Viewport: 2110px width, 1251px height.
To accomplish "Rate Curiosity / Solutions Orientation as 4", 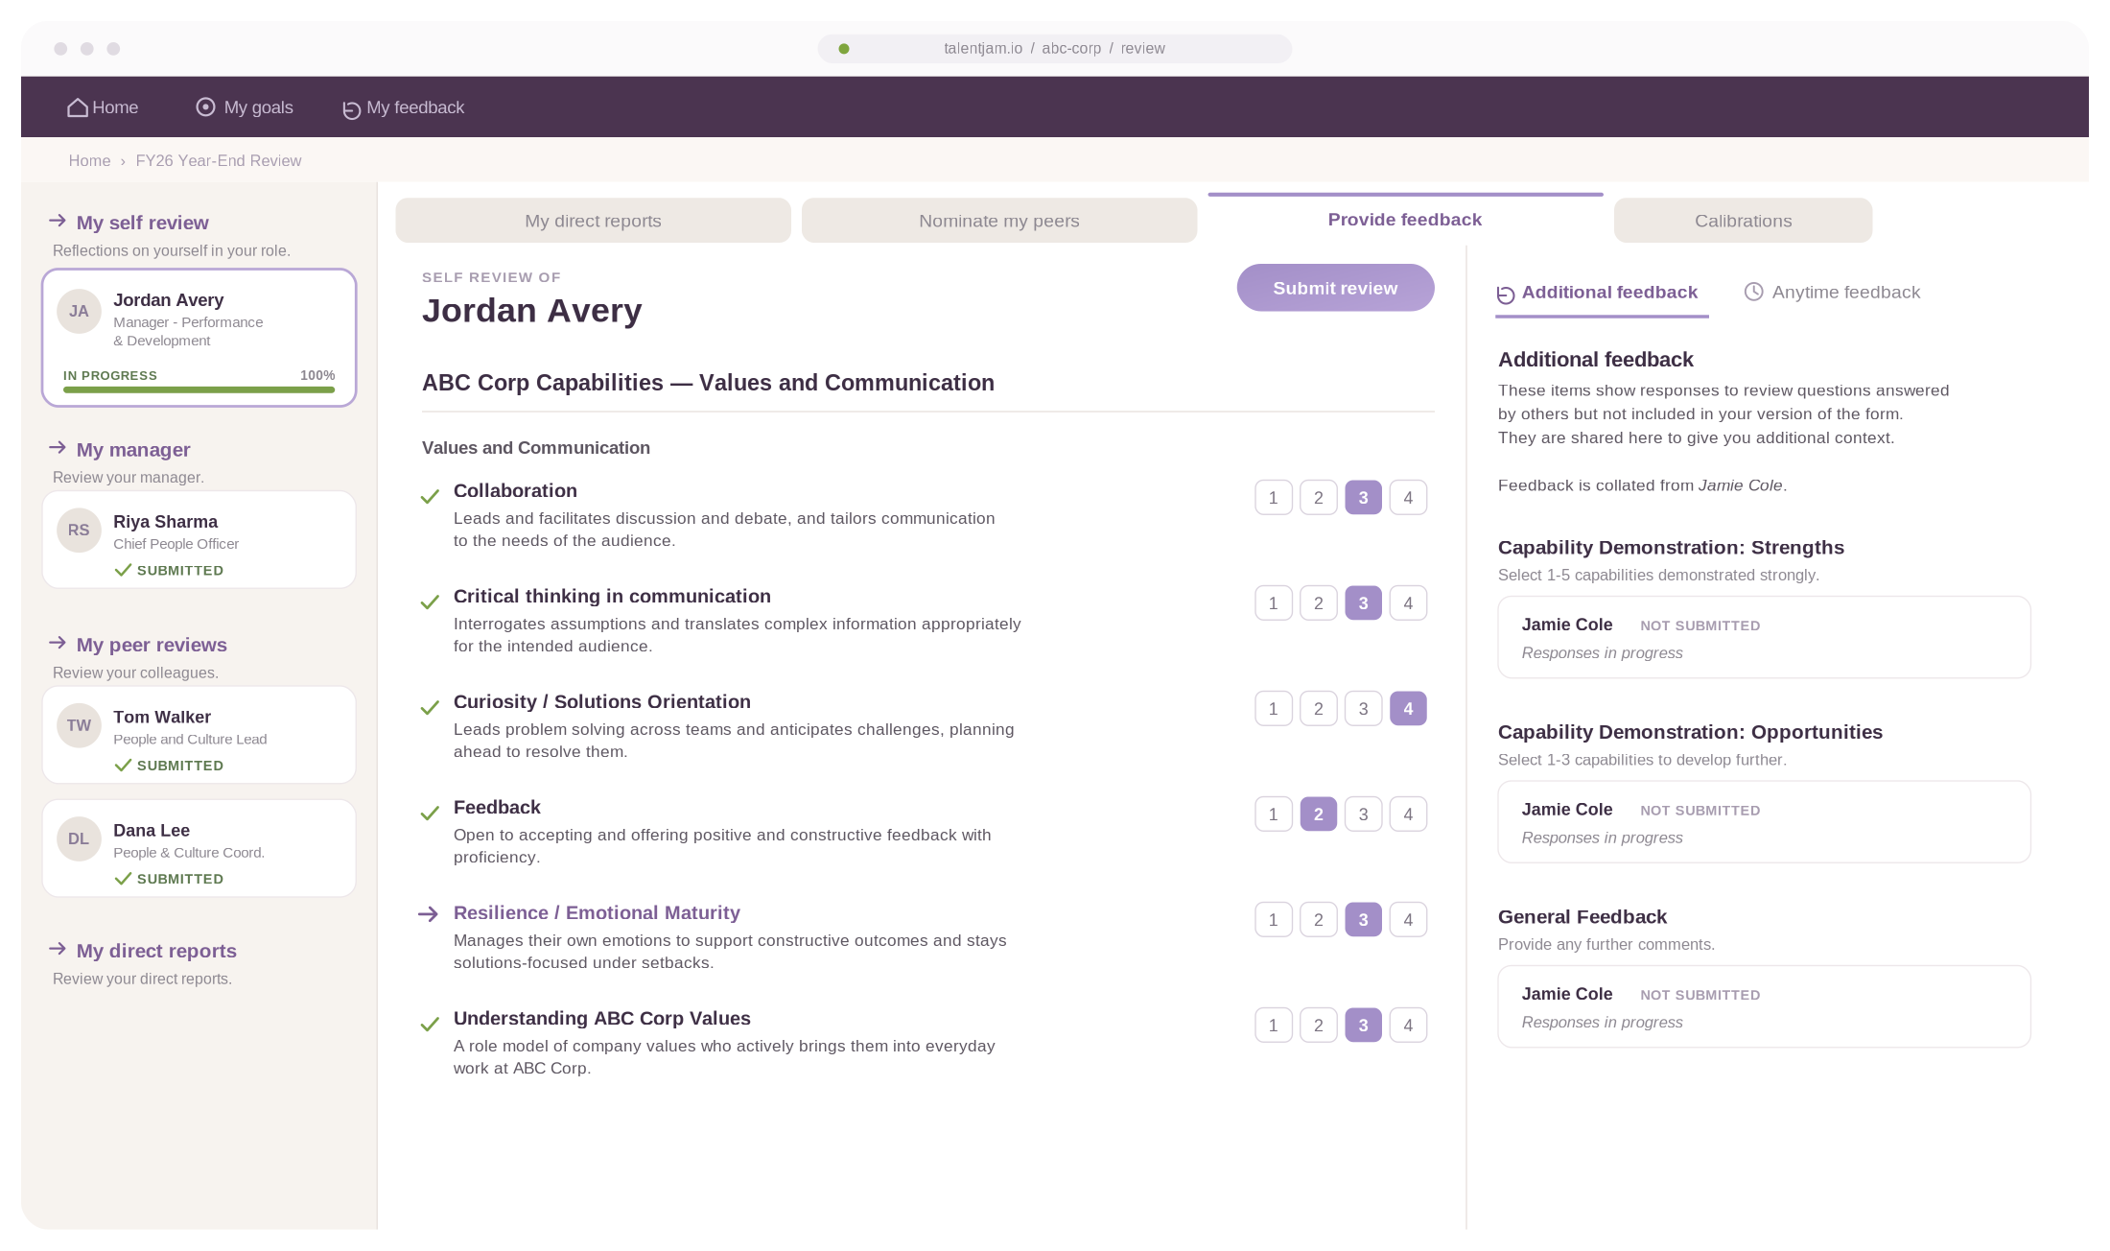I will pyautogui.click(x=1408, y=709).
